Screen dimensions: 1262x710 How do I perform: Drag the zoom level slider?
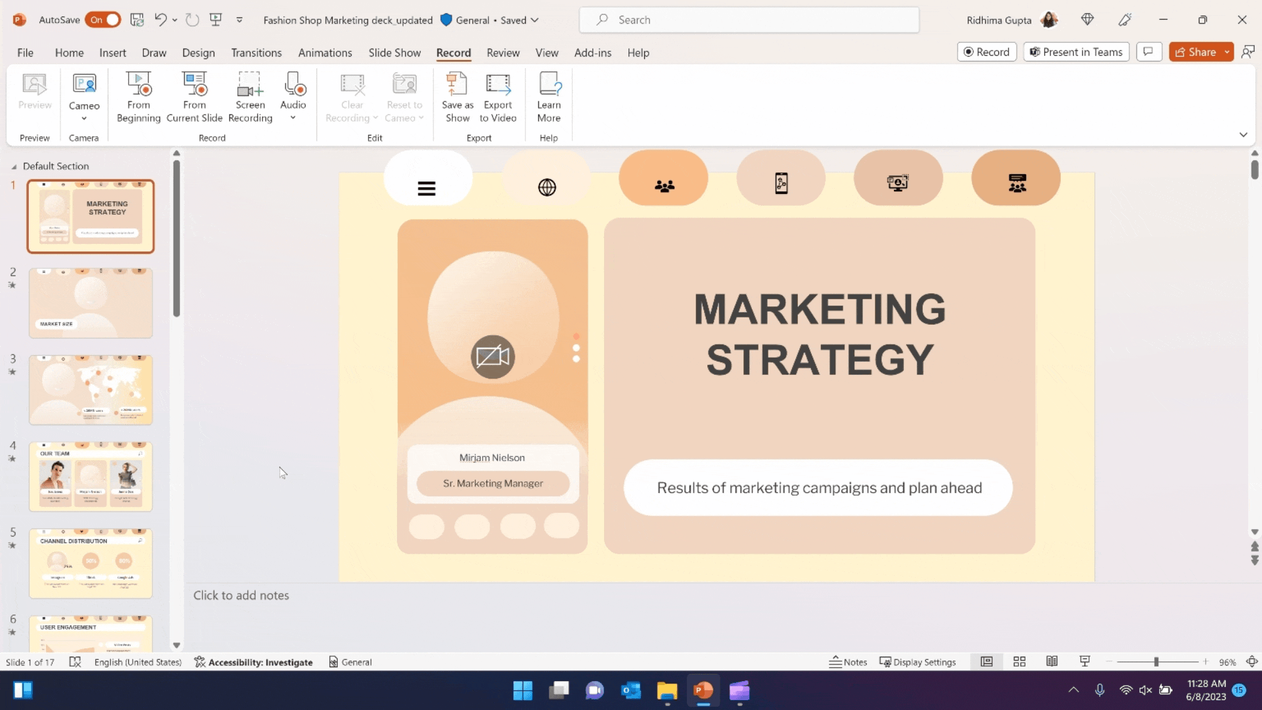[1156, 662]
